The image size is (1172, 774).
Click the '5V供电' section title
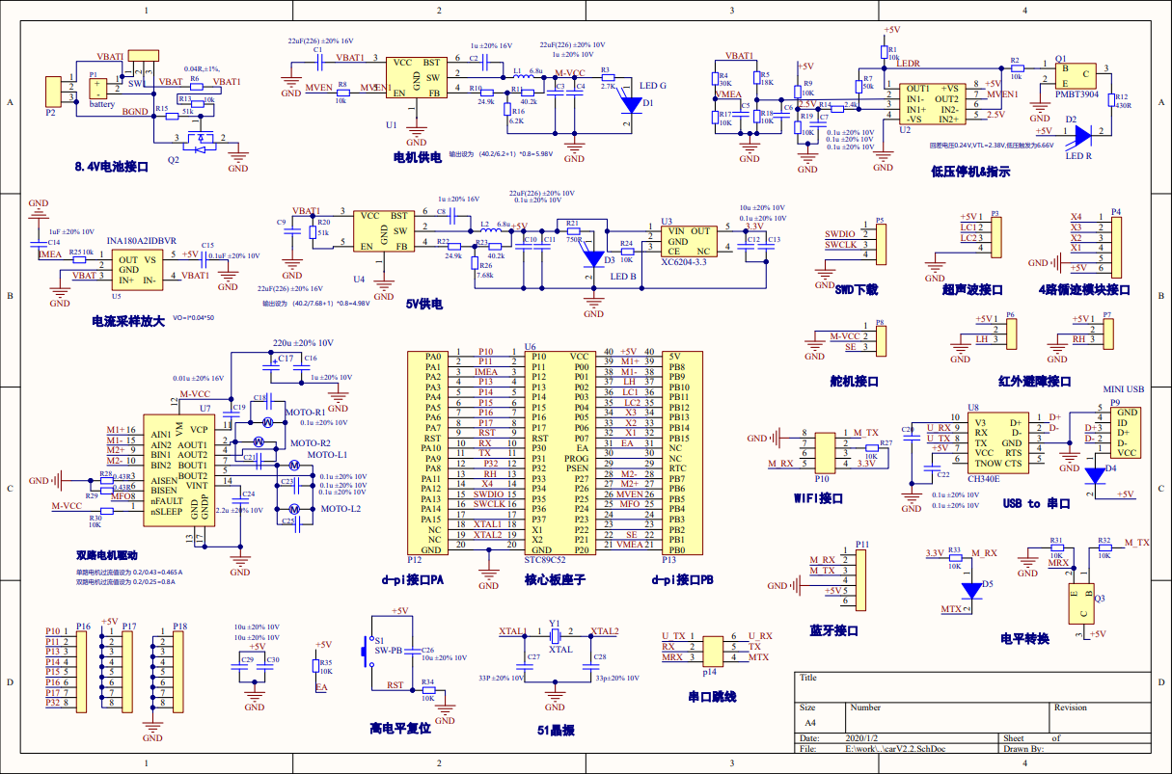tap(422, 304)
